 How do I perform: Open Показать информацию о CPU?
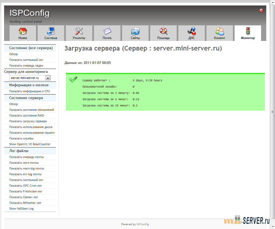pos(29,91)
